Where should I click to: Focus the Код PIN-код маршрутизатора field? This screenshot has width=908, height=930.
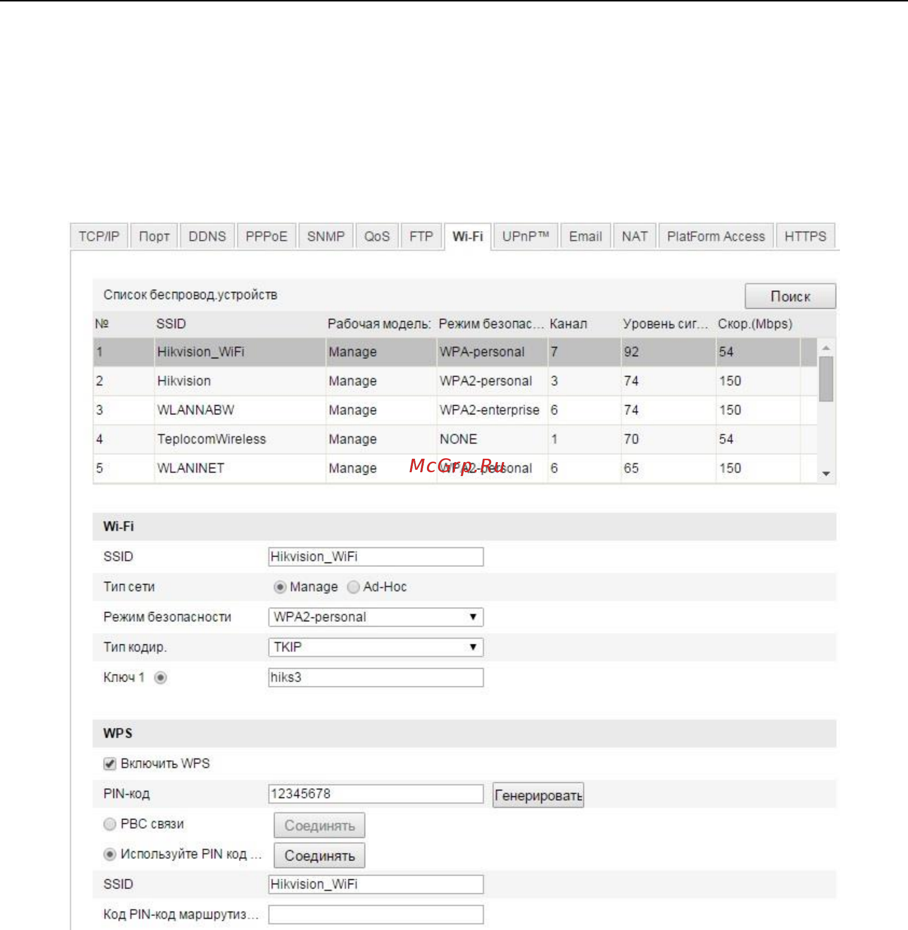click(376, 915)
